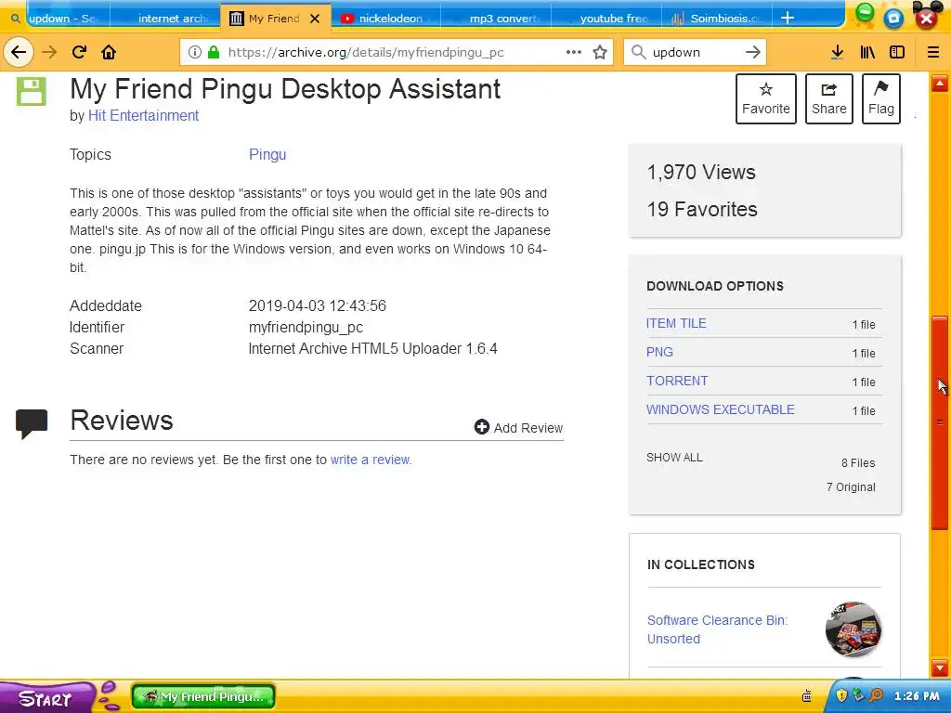Image resolution: width=951 pixels, height=713 pixels.
Task: Click the Reviews speech bubble icon
Action: (x=32, y=423)
